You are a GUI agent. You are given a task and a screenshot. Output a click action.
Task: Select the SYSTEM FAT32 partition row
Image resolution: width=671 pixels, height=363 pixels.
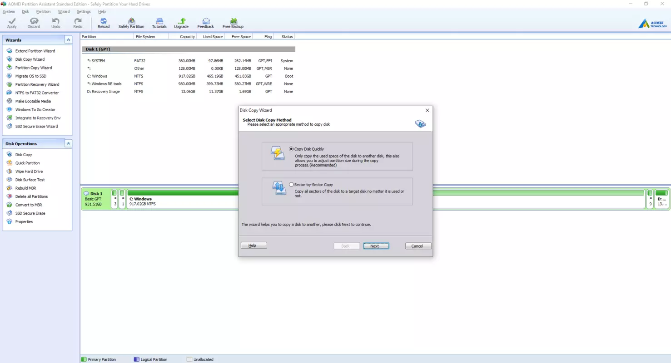[x=188, y=61]
